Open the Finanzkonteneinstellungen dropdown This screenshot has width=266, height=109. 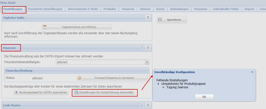(147, 62)
